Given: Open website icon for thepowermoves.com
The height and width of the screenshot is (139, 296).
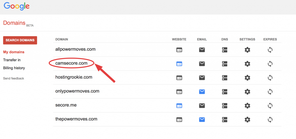Looking at the screenshot, I should coord(179,120).
